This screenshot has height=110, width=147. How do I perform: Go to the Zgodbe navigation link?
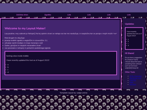[48, 15]
